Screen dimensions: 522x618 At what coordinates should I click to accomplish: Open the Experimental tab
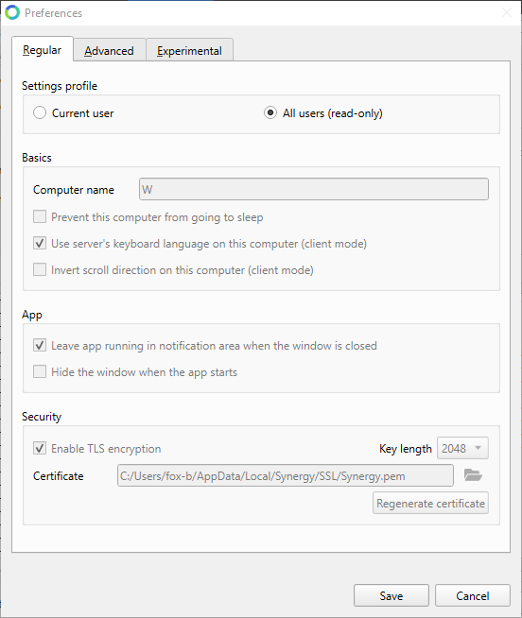click(189, 50)
